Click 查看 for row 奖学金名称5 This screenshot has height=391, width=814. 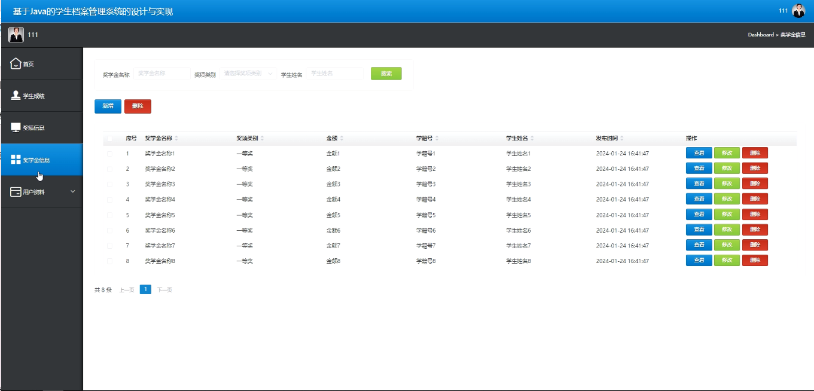pyautogui.click(x=699, y=214)
